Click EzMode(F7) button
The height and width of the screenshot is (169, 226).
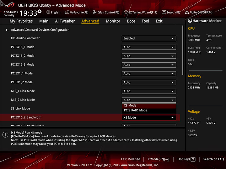click(x=159, y=159)
